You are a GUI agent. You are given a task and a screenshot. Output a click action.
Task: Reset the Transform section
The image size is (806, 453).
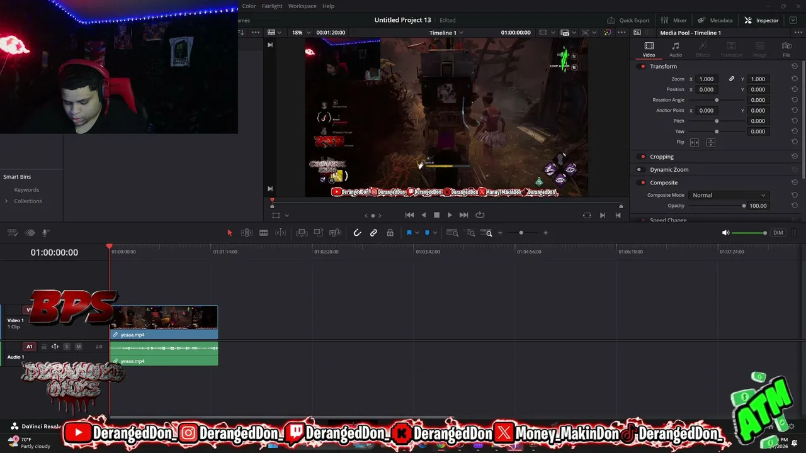point(795,67)
